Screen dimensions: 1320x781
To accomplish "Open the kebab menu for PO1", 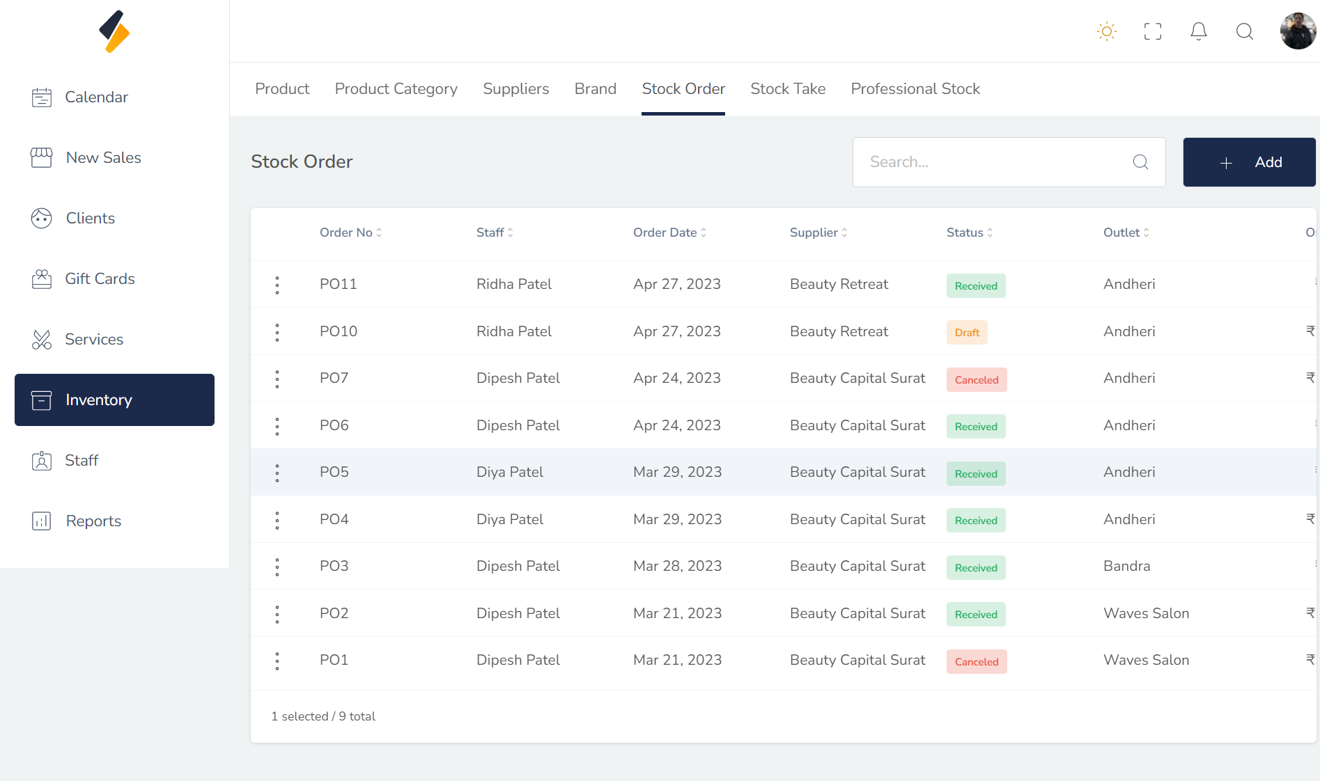I will point(277,661).
